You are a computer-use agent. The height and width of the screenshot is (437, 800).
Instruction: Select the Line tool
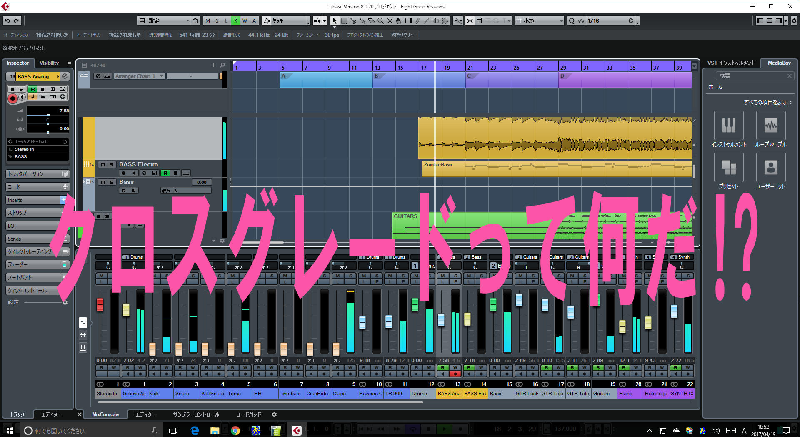click(x=427, y=20)
